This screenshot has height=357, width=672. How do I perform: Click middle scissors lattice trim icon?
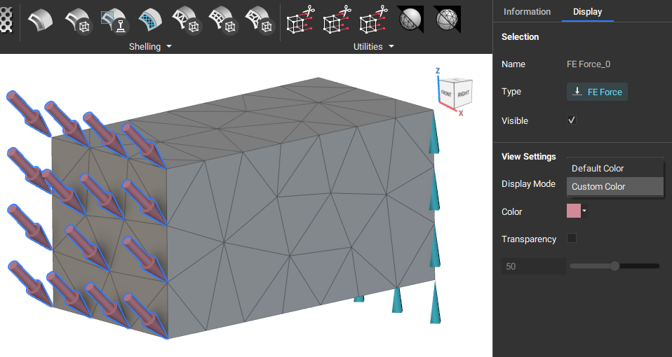tap(337, 20)
